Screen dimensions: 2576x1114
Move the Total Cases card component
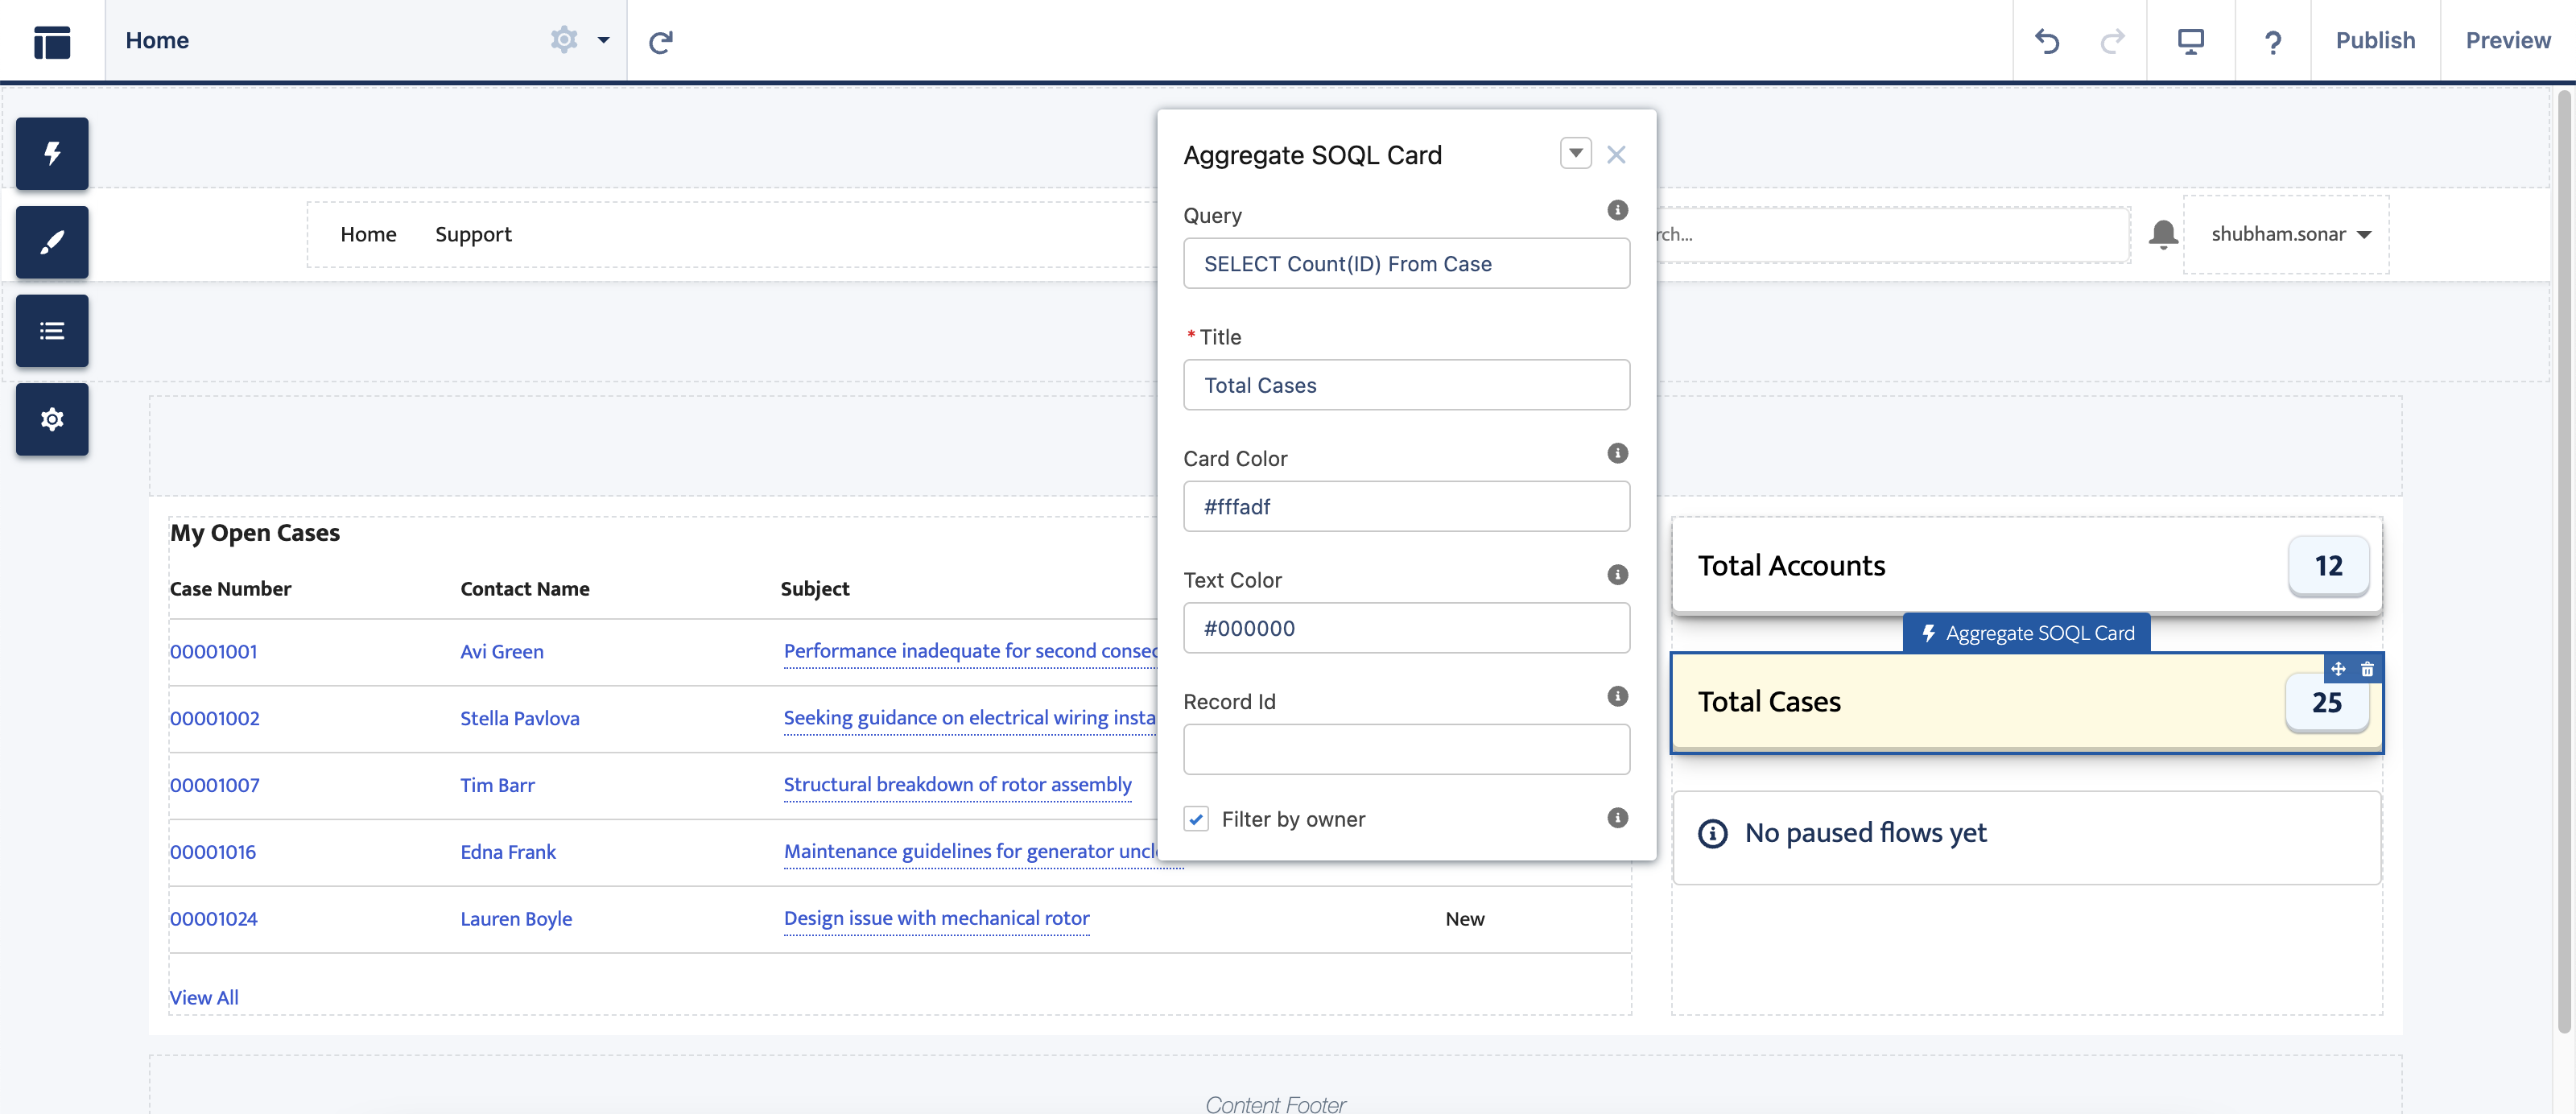click(2337, 669)
